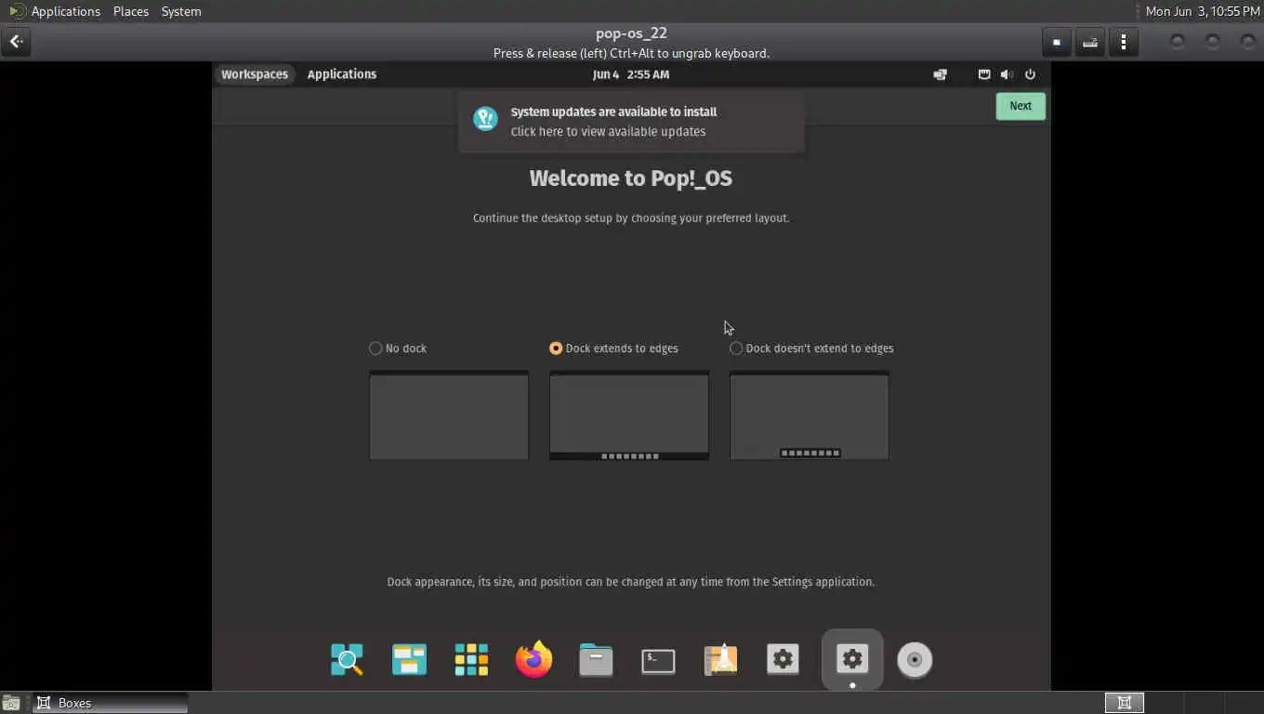Open the Workspaces icon in the dock
The height and width of the screenshot is (714, 1264).
(409, 660)
